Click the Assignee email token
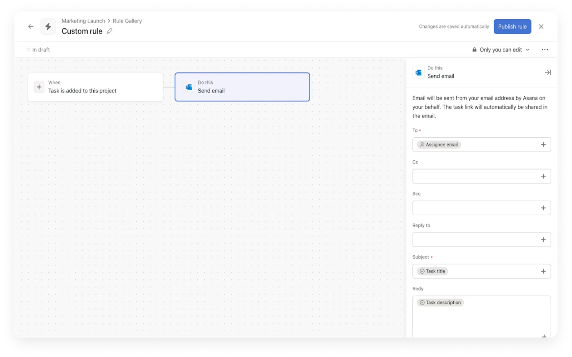 (x=439, y=145)
